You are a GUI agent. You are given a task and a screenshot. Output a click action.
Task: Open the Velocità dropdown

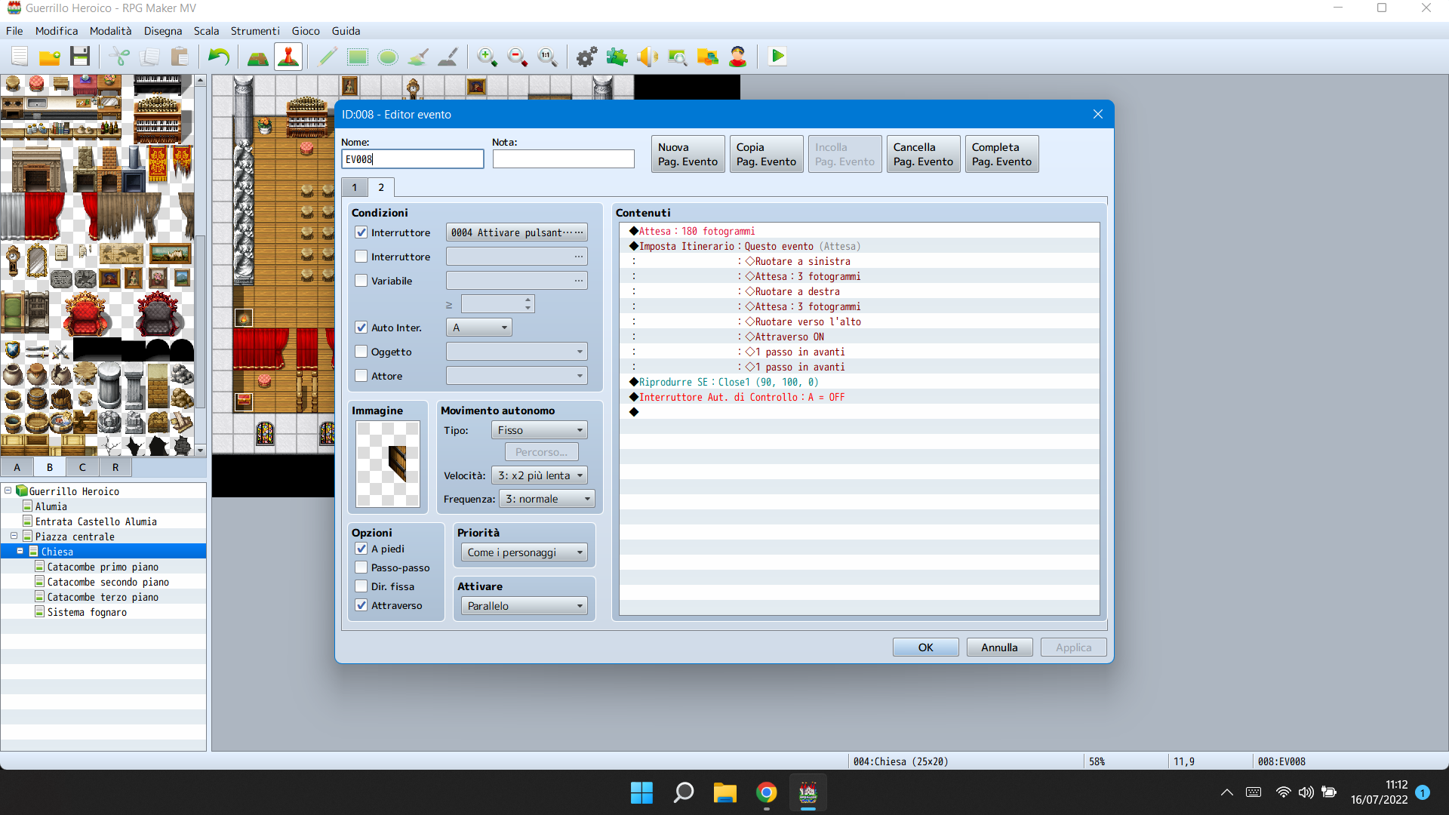539,475
